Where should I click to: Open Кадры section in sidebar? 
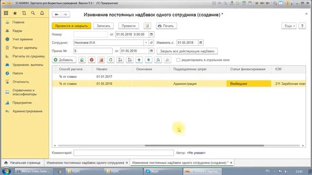18,31
